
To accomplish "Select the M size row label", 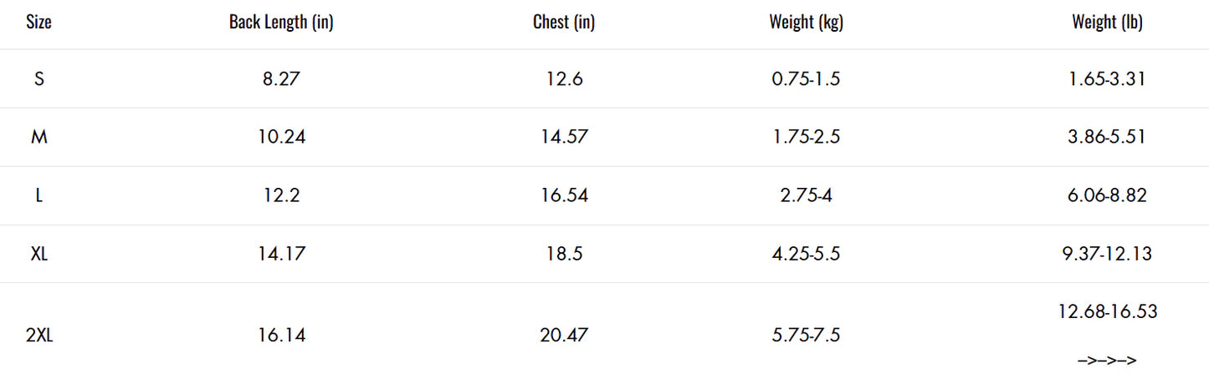I will click(x=38, y=137).
